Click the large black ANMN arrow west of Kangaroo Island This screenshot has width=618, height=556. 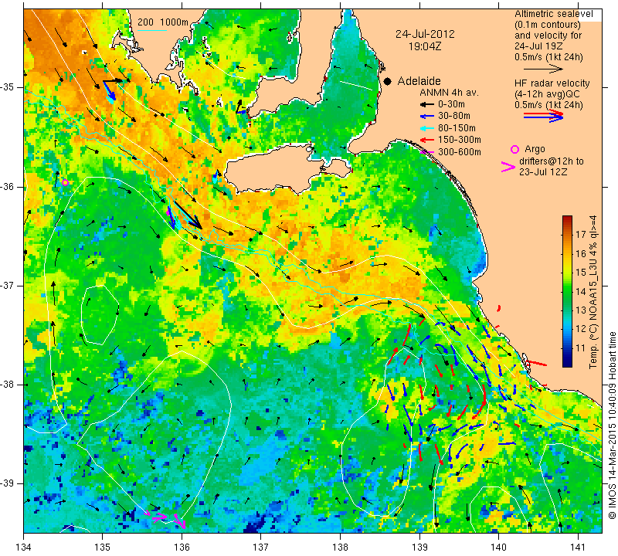click(x=188, y=215)
